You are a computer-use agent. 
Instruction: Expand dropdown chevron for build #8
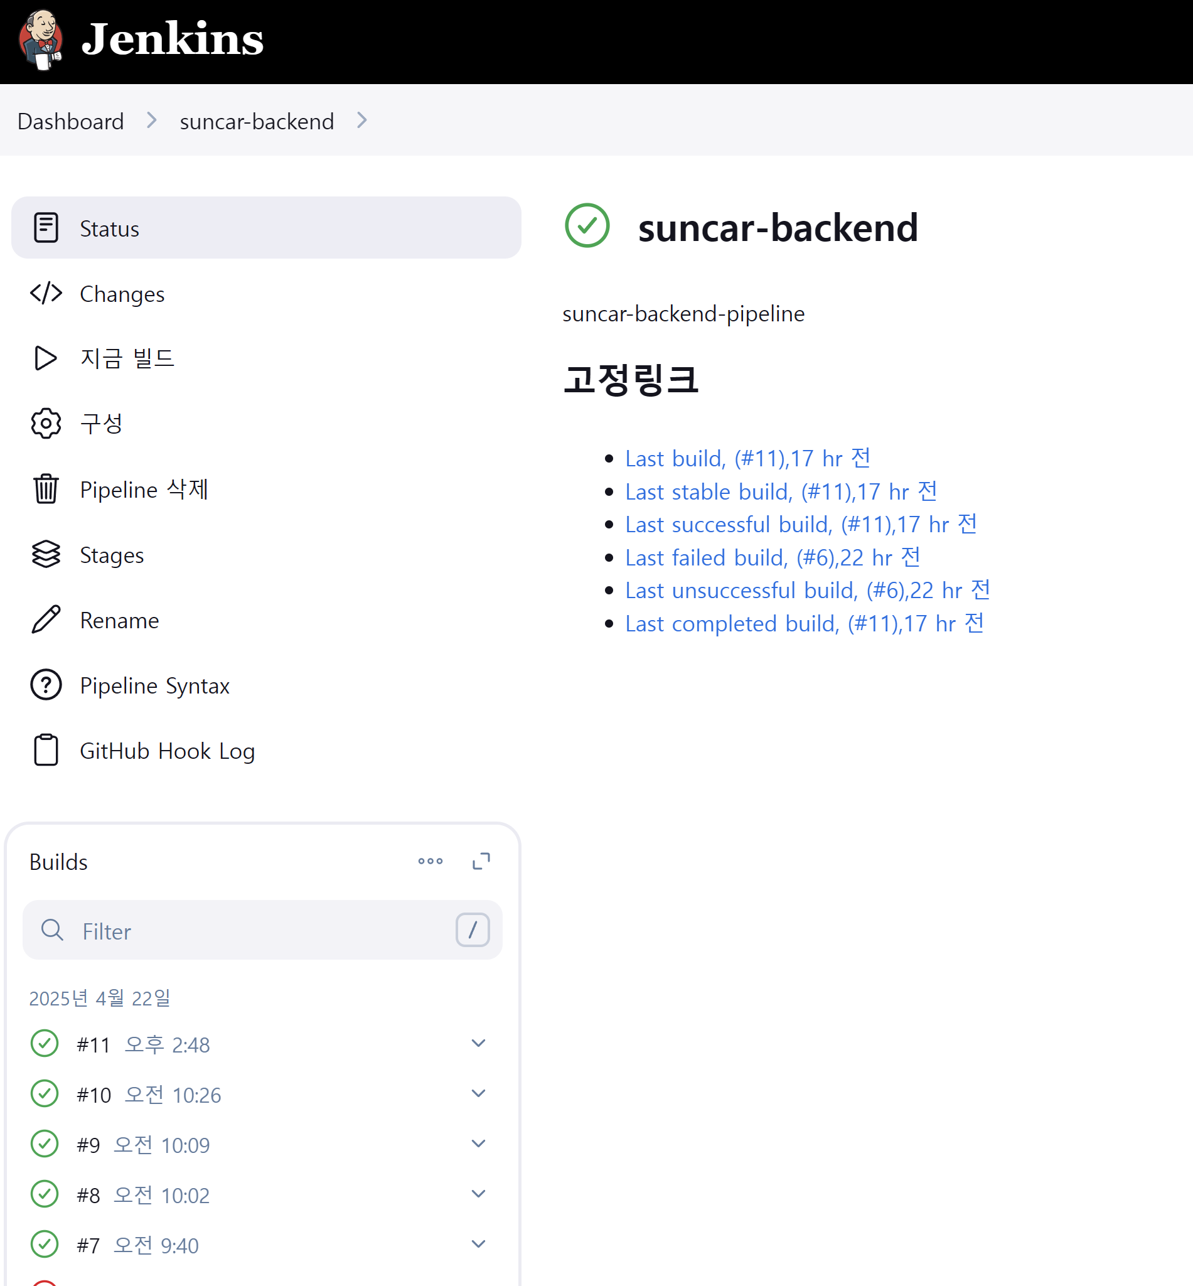478,1194
